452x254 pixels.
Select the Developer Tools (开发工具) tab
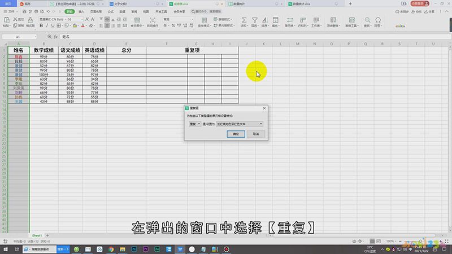click(161, 11)
